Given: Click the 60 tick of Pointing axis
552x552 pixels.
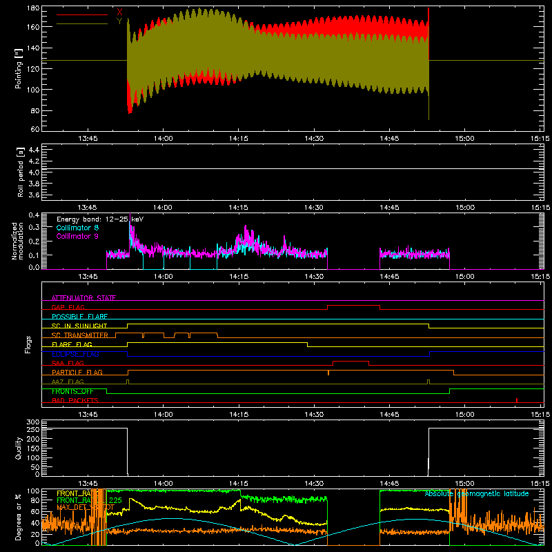Looking at the screenshot, I should pyautogui.click(x=35, y=129).
